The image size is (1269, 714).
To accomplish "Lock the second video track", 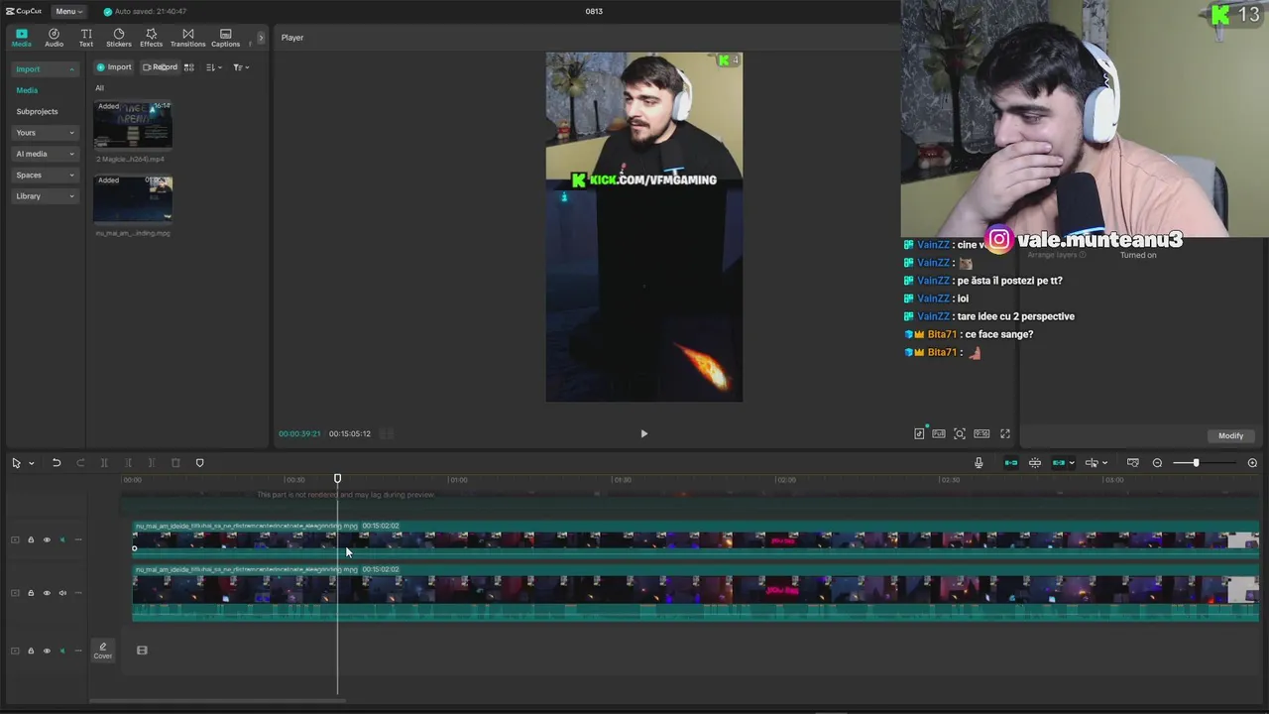I will coord(31,593).
